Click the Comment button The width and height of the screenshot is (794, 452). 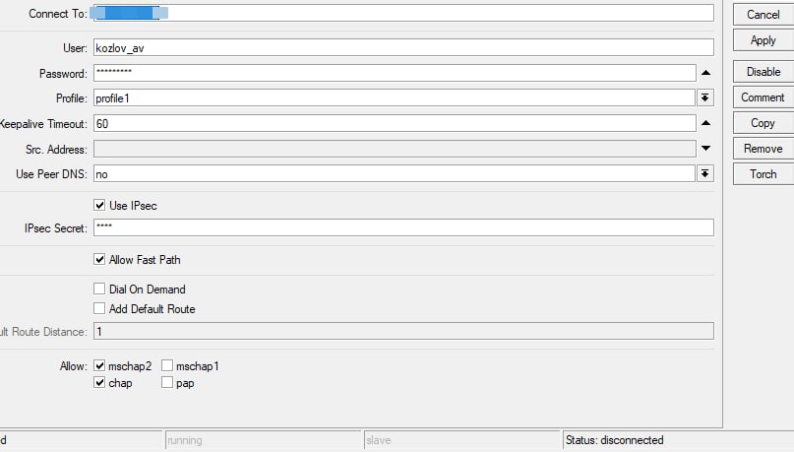(763, 97)
